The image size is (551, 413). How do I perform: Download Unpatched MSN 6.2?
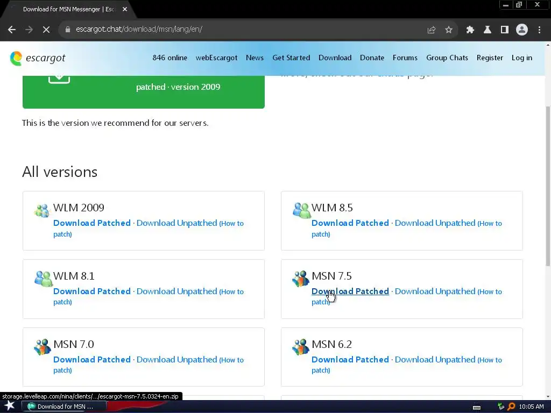(x=435, y=360)
